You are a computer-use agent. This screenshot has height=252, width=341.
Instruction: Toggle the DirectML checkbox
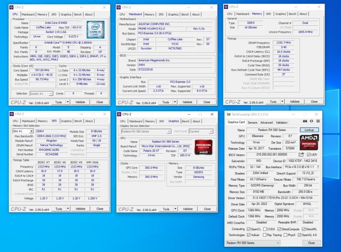pos(304,229)
